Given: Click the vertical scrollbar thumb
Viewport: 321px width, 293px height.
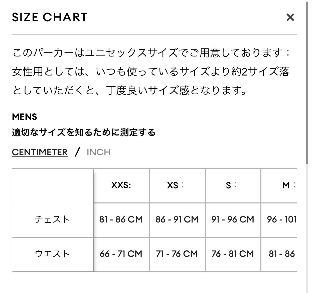Looking at the screenshot, I should point(307,83).
